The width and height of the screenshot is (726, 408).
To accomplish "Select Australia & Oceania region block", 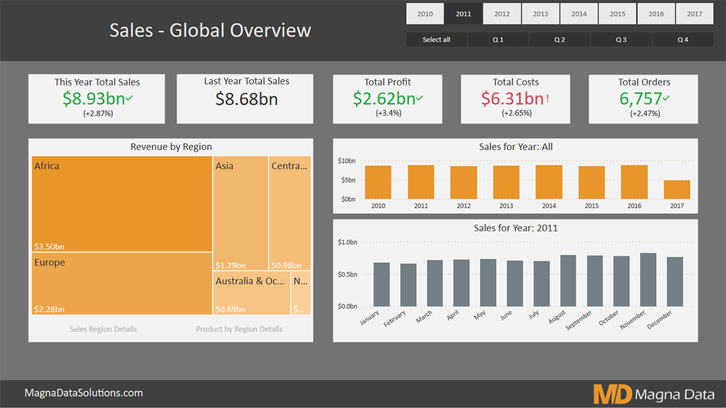I will pyautogui.click(x=251, y=292).
